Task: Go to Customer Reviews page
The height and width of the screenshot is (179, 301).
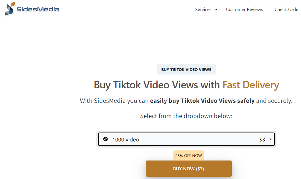Action: point(244,10)
